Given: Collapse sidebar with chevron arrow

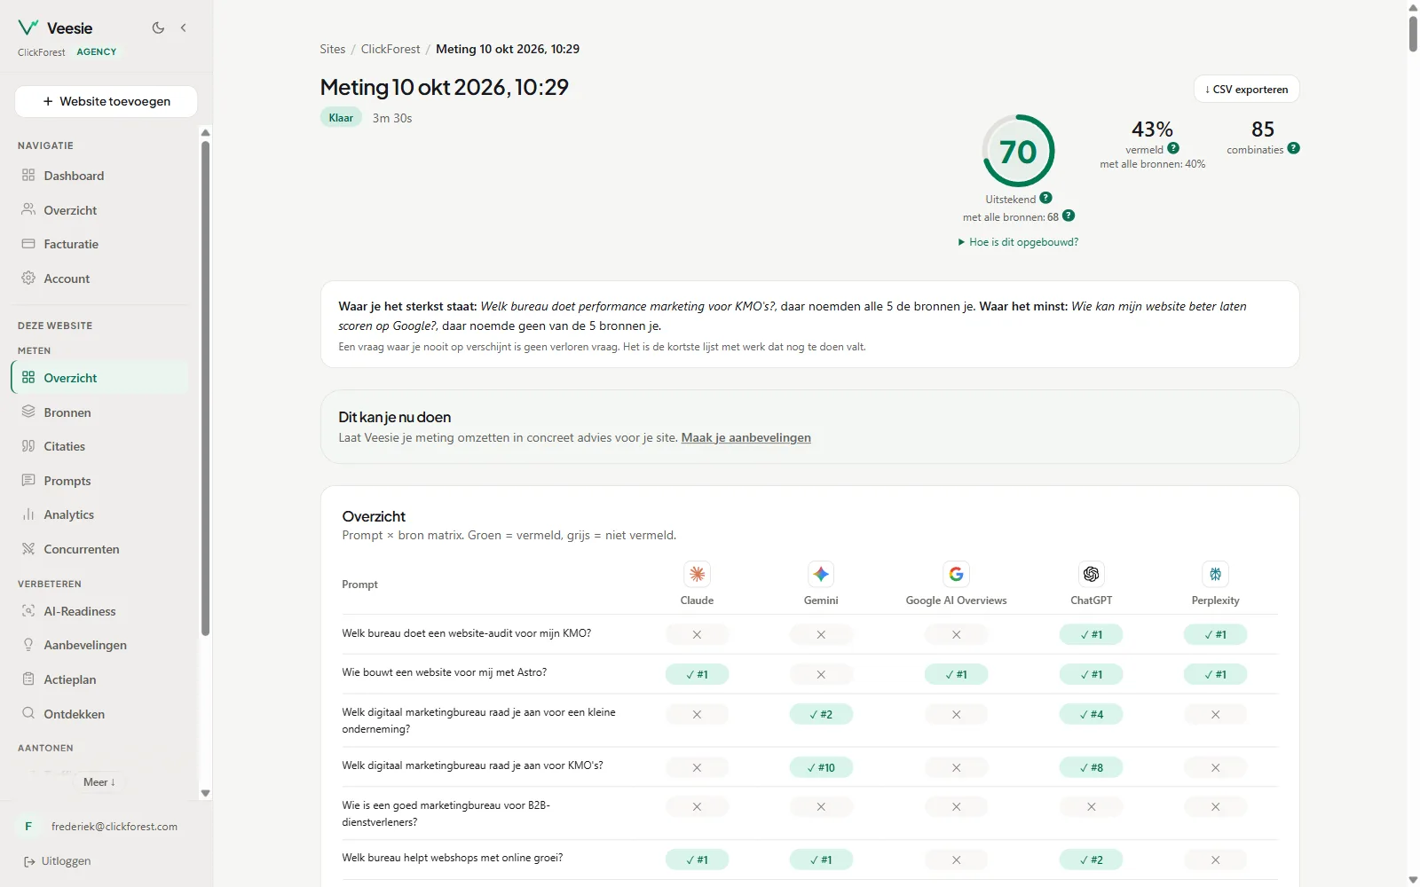Looking at the screenshot, I should [x=184, y=27].
